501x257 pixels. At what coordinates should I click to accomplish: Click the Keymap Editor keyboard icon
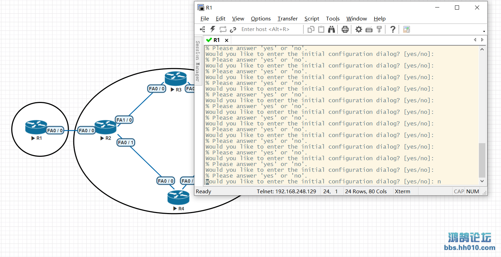pos(369,30)
